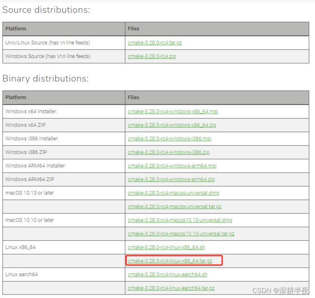Image resolution: width=315 pixels, height=298 pixels.
Task: Click the Source distributions heading
Action: [47, 10]
